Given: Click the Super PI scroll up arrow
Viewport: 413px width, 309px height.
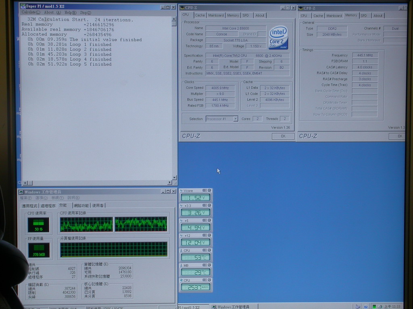Looking at the screenshot, I should (x=174, y=19).
